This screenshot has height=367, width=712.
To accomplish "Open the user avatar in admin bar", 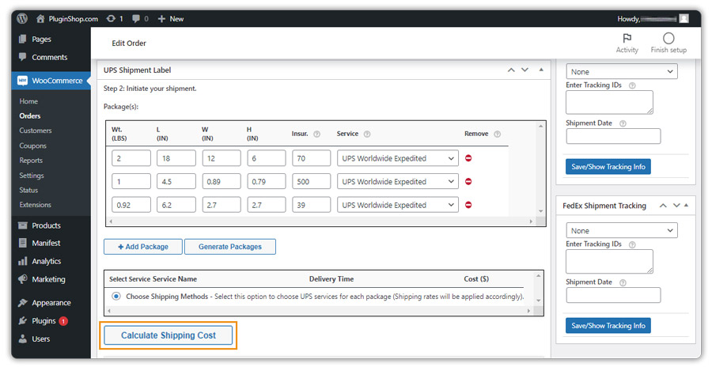I will [684, 19].
